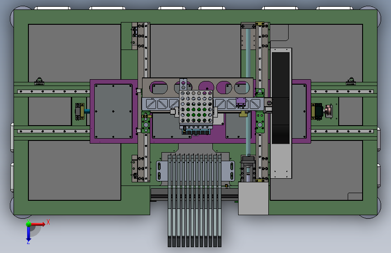Select the large gray panel in top-left corner
The height and width of the screenshot is (253, 391).
[x=74, y=53]
